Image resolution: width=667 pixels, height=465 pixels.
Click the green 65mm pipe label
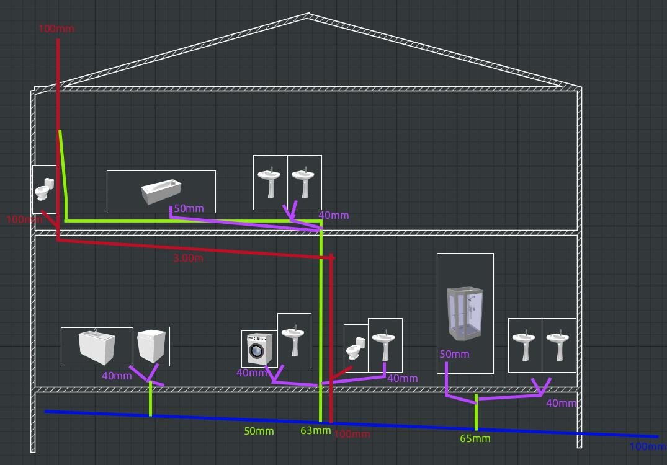click(475, 439)
